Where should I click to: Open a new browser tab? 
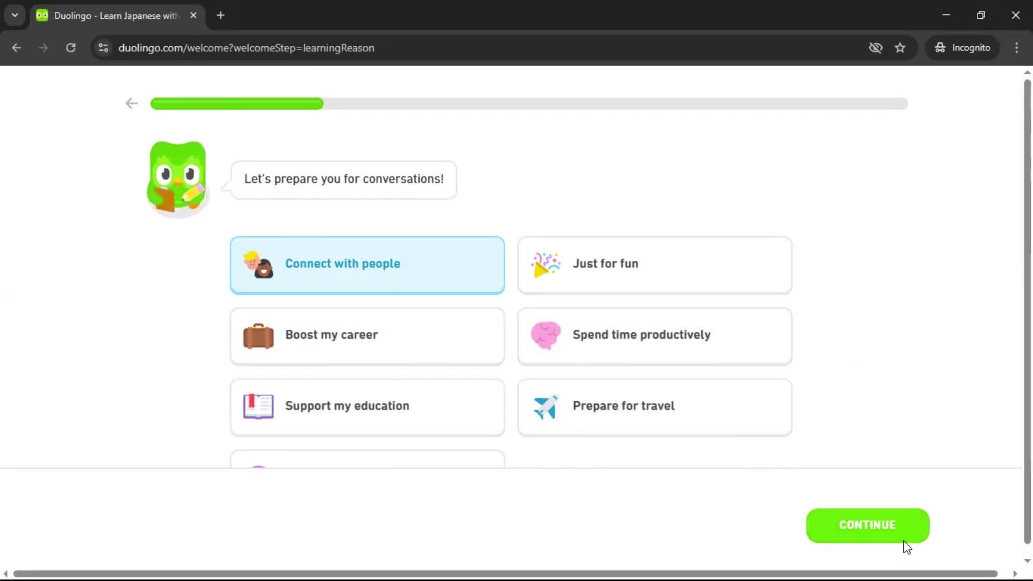[x=220, y=15]
